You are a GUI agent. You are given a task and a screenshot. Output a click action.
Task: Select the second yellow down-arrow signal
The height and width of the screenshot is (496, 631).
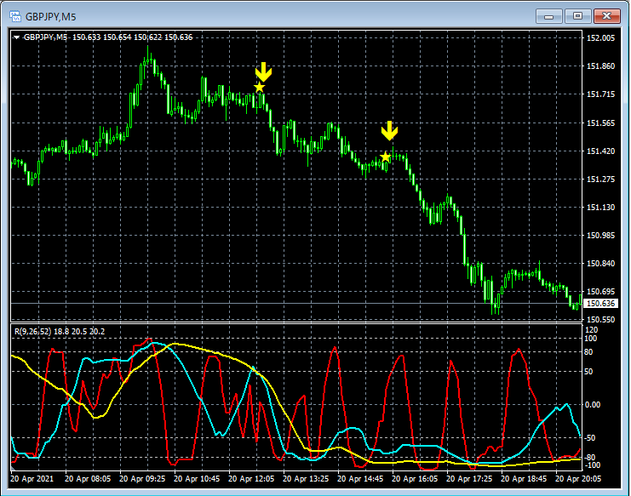point(389,131)
